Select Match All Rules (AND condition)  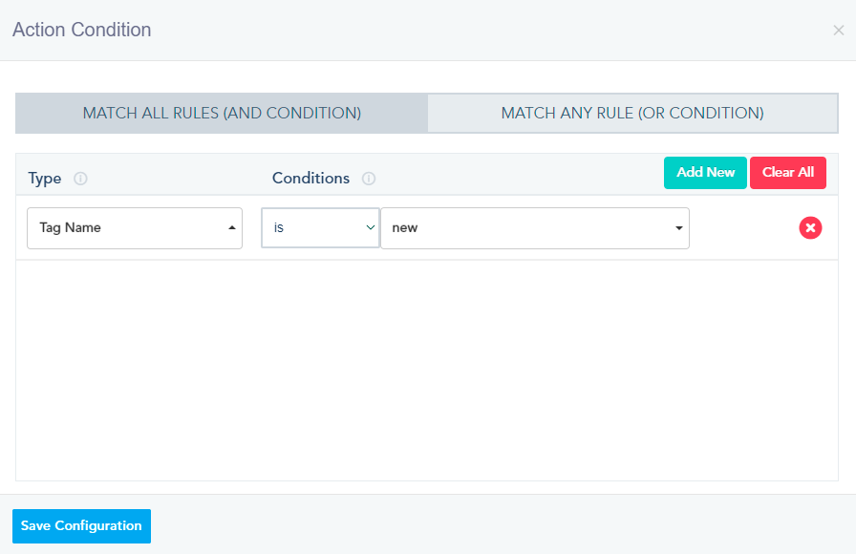(222, 113)
